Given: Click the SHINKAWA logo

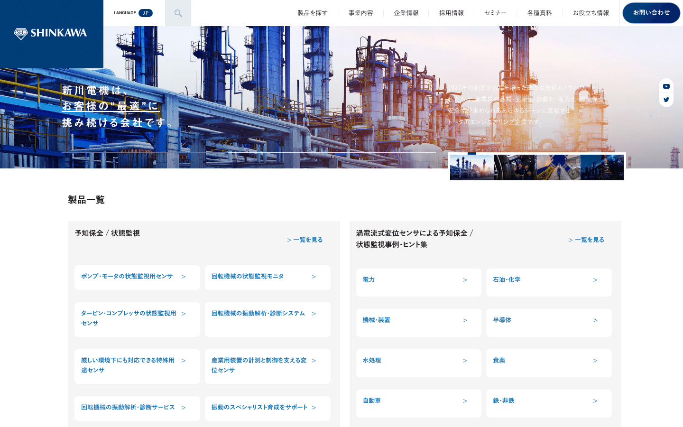Looking at the screenshot, I should pos(50,33).
